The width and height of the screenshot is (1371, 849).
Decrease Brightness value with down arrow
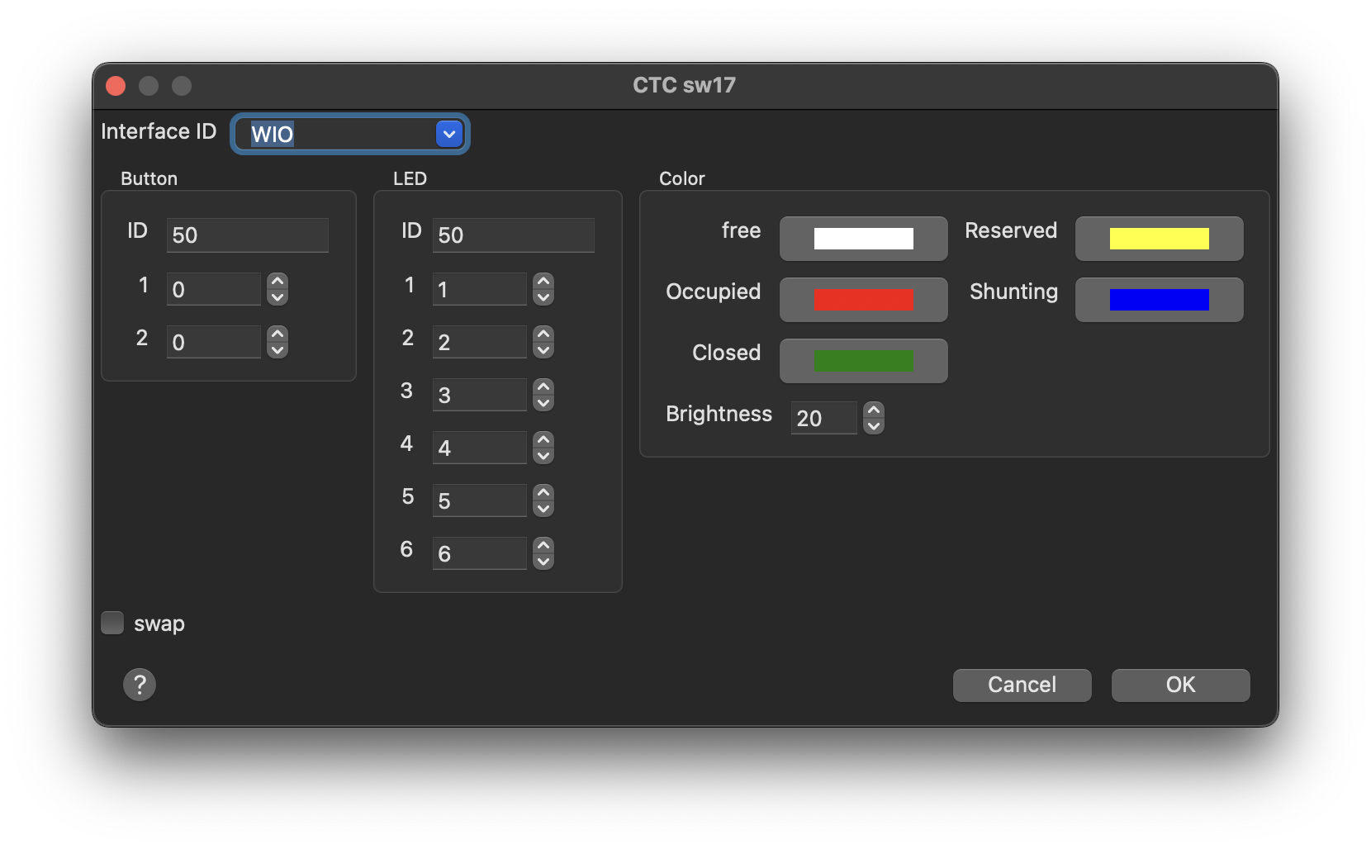(874, 426)
